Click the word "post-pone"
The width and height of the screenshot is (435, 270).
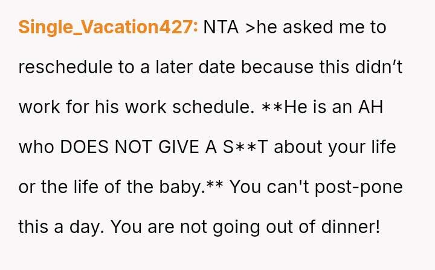coord(360,187)
